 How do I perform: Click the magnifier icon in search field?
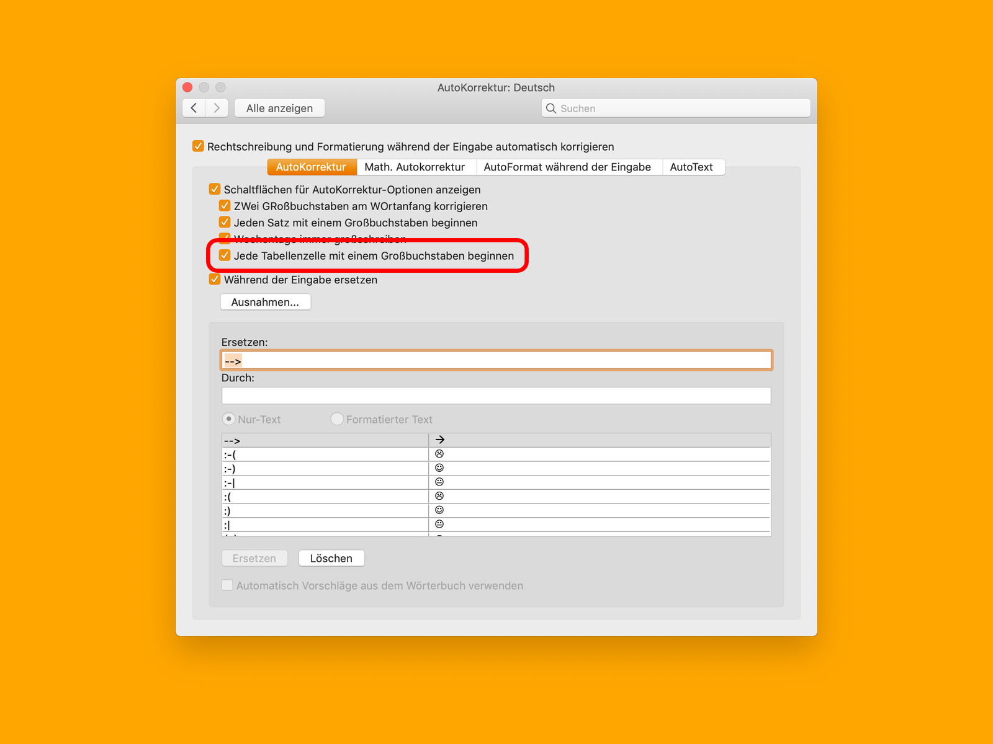pyautogui.click(x=550, y=108)
